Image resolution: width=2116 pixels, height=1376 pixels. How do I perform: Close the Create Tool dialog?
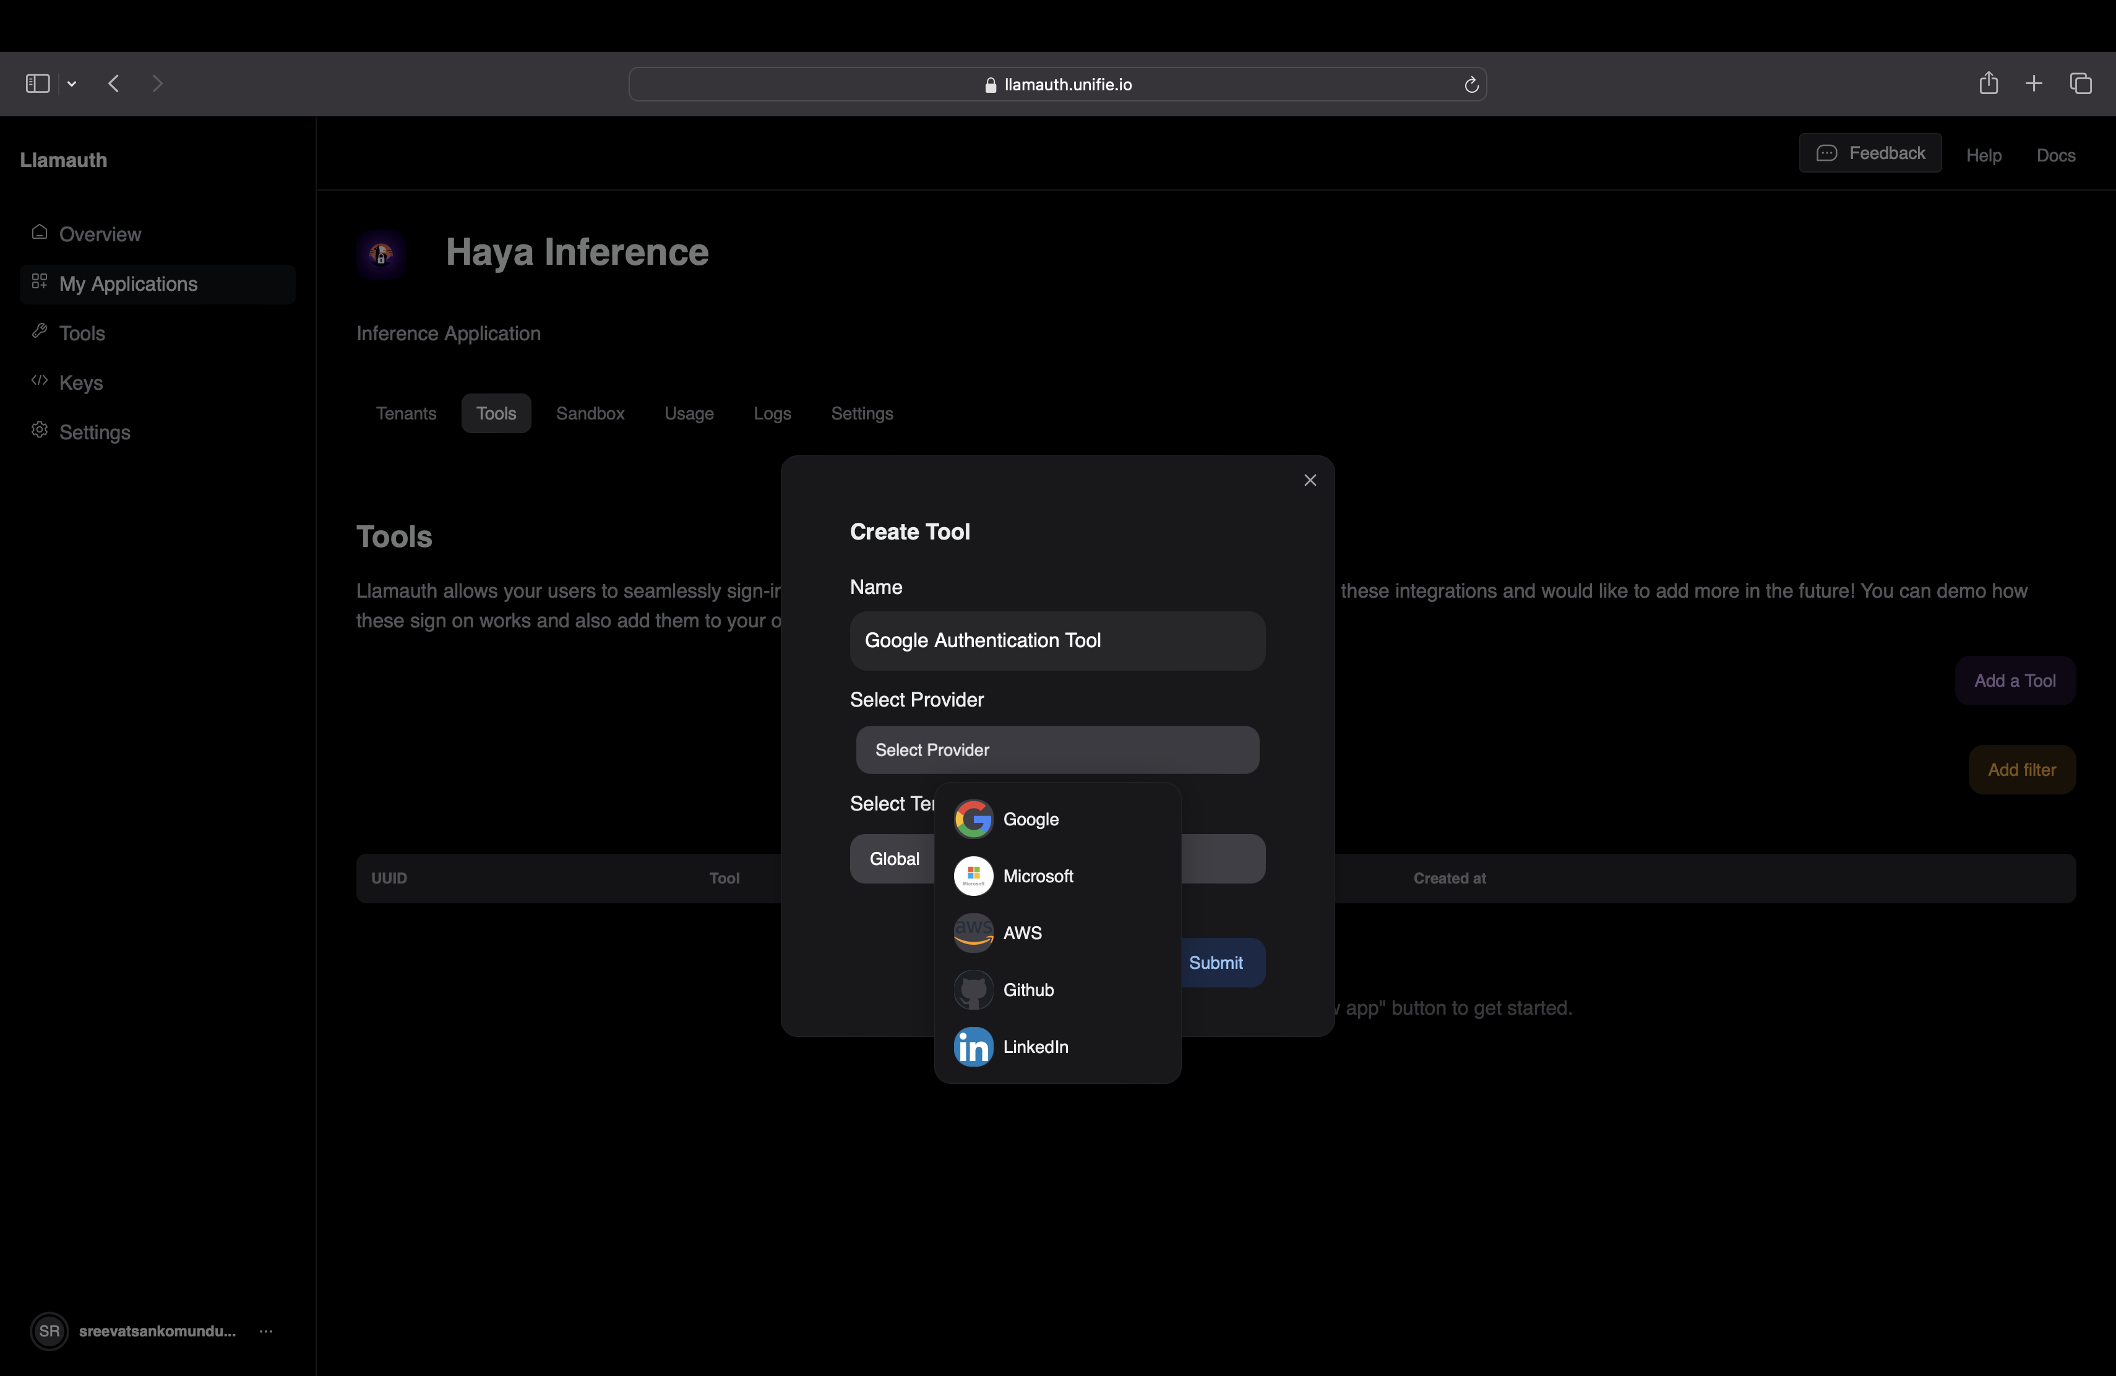point(1310,480)
